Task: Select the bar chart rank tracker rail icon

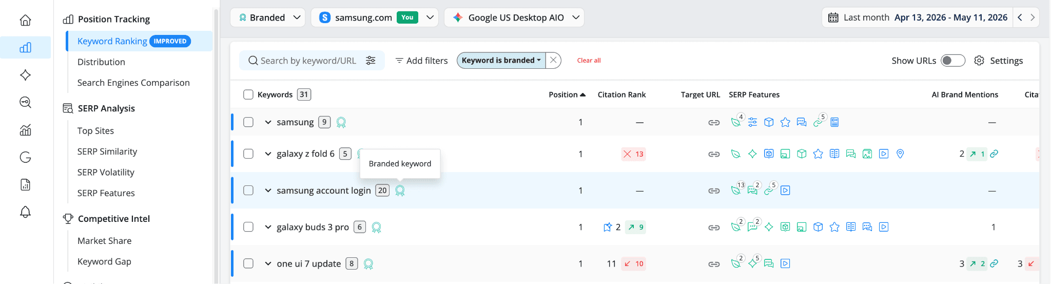Action: pos(25,48)
